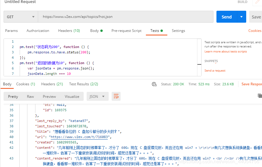
Task: Select the Tests tab
Action: point(157,31)
